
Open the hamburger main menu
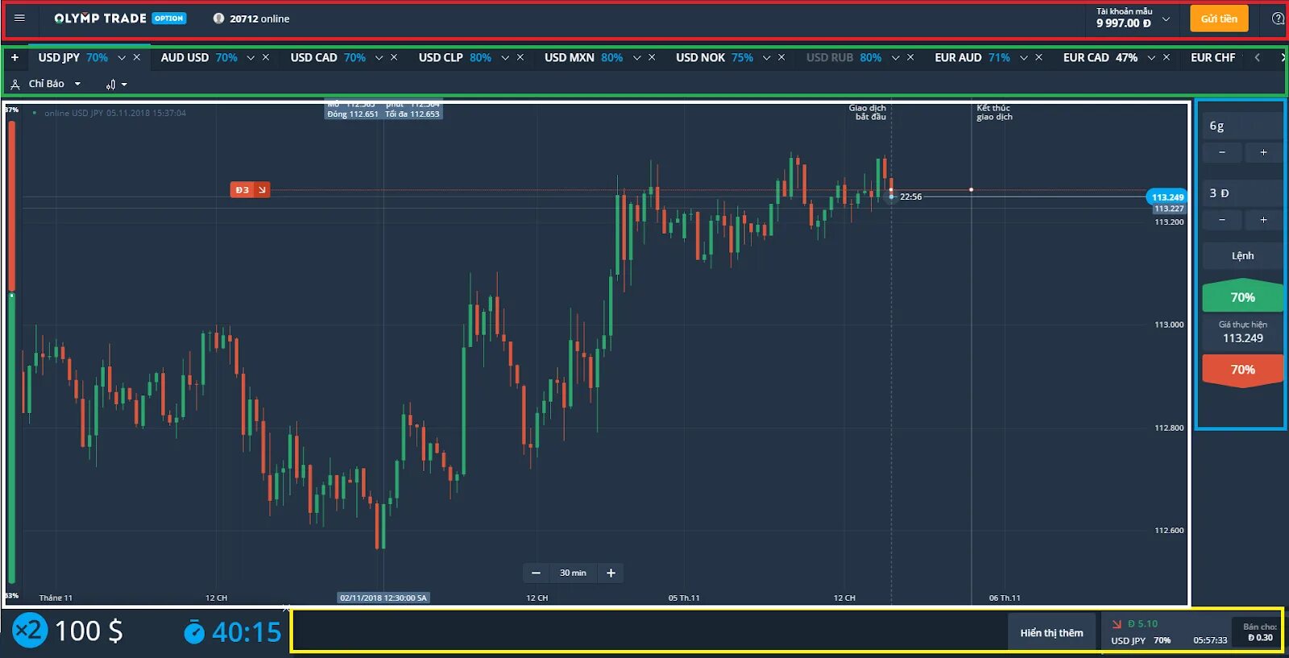pos(19,19)
